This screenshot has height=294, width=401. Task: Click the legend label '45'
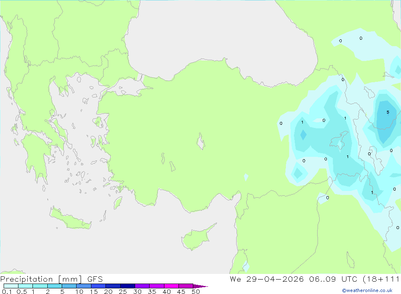coord(181,292)
